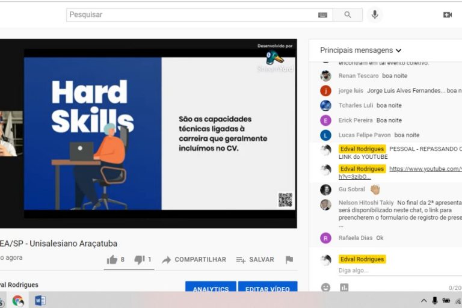Click Rafaela Dias's purple avatar
This screenshot has width=462, height=308.
pyautogui.click(x=325, y=238)
